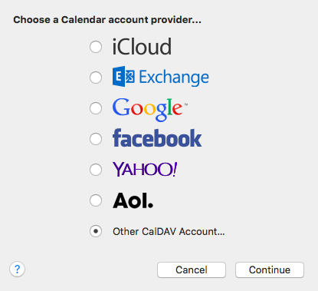
Task: Click the iCloud logo text
Action: [142, 47]
